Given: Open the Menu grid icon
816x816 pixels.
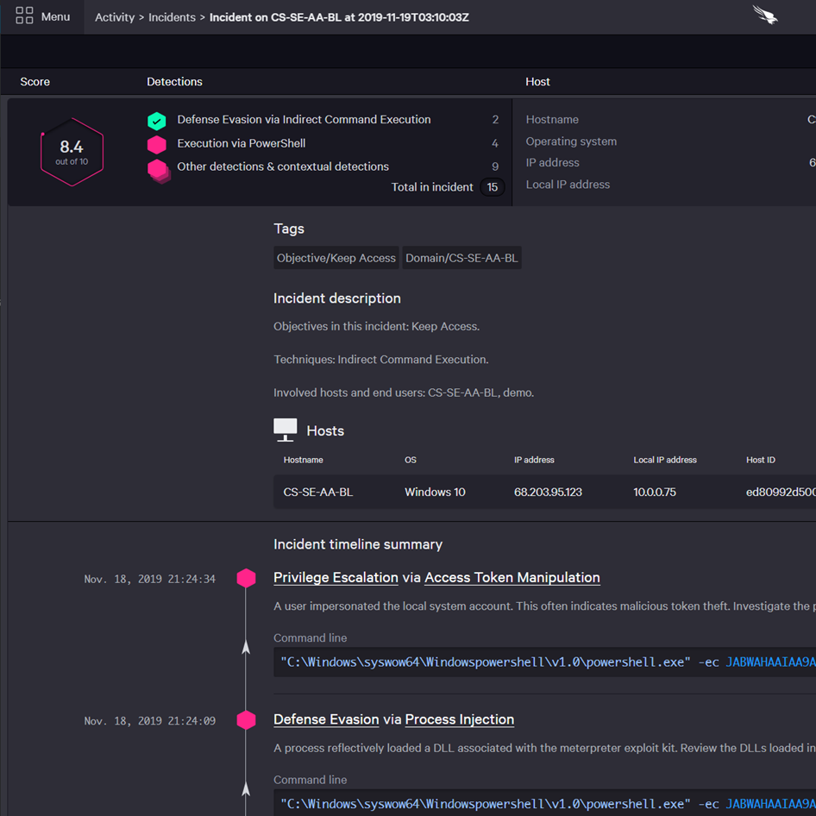Looking at the screenshot, I should [25, 16].
